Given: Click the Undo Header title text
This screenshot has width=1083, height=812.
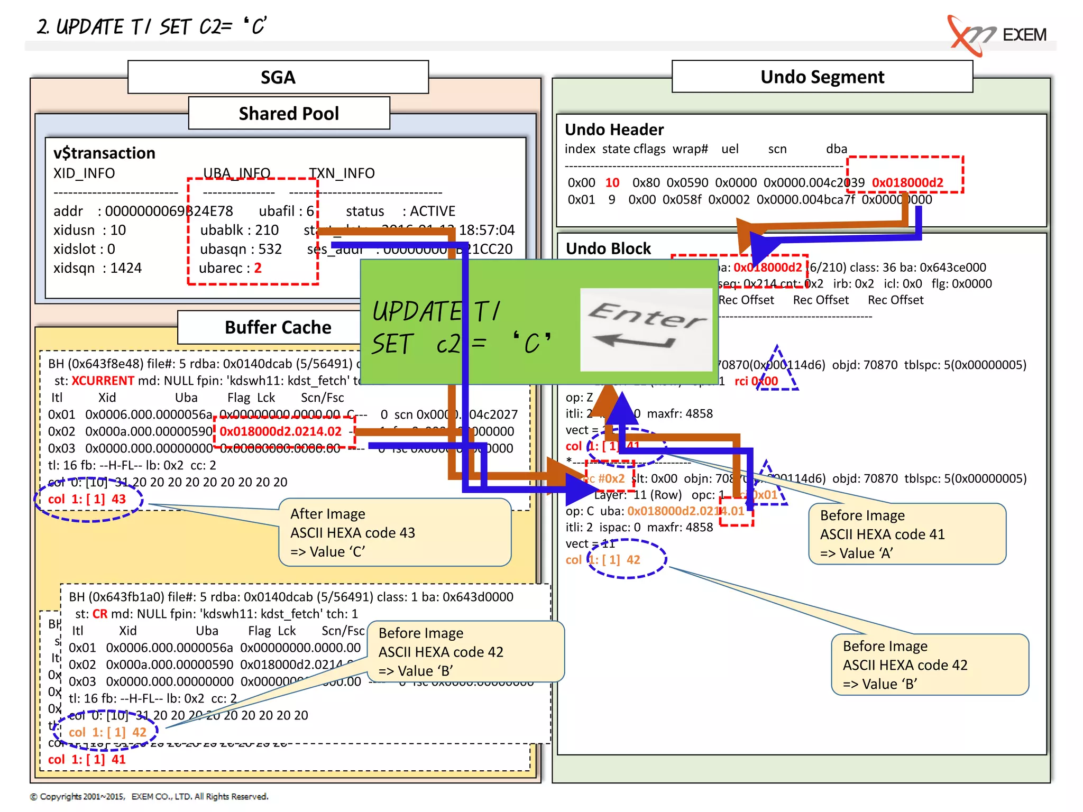Looking at the screenshot, I should point(613,130).
